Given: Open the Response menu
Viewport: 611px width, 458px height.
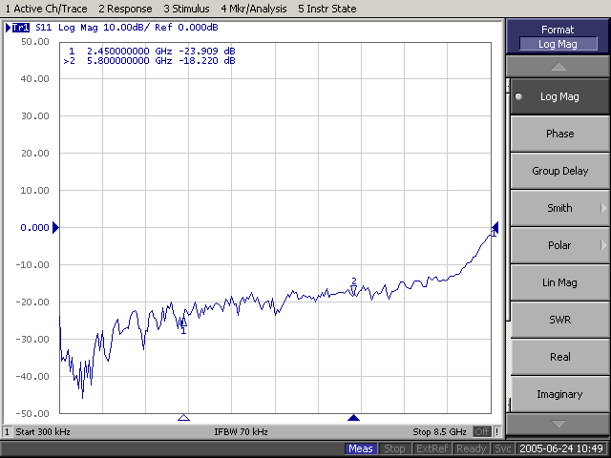Looking at the screenshot, I should (x=125, y=9).
